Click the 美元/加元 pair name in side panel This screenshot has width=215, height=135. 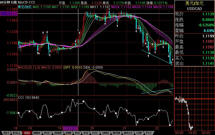tap(194, 3)
